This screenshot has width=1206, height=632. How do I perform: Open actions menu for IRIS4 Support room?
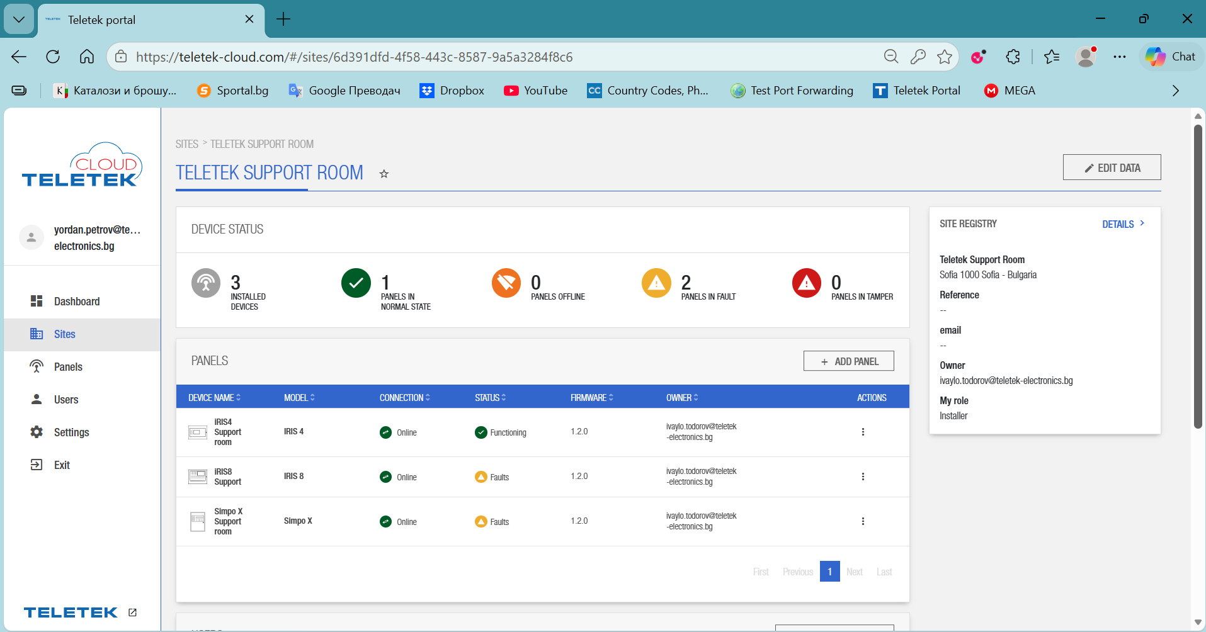tap(863, 432)
